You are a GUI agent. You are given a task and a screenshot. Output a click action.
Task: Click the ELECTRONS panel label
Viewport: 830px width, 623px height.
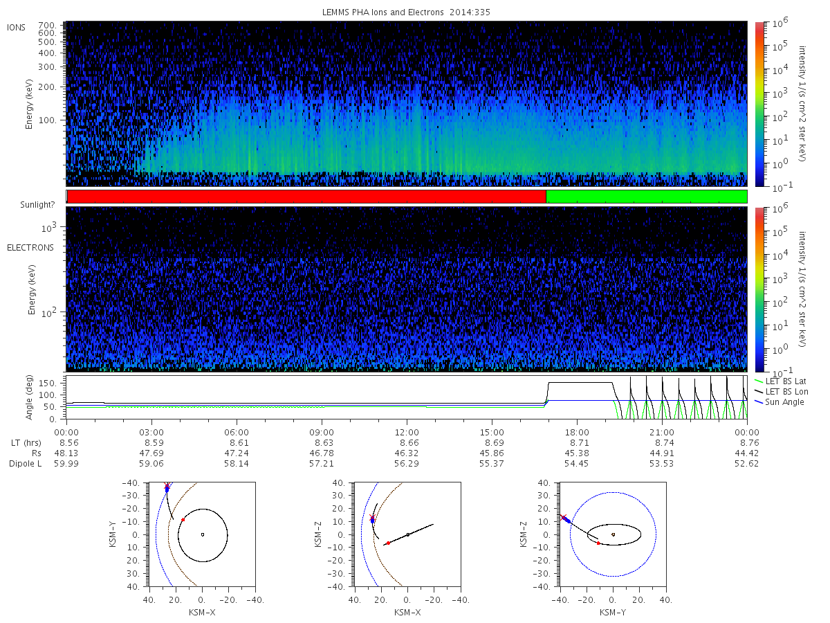30,247
